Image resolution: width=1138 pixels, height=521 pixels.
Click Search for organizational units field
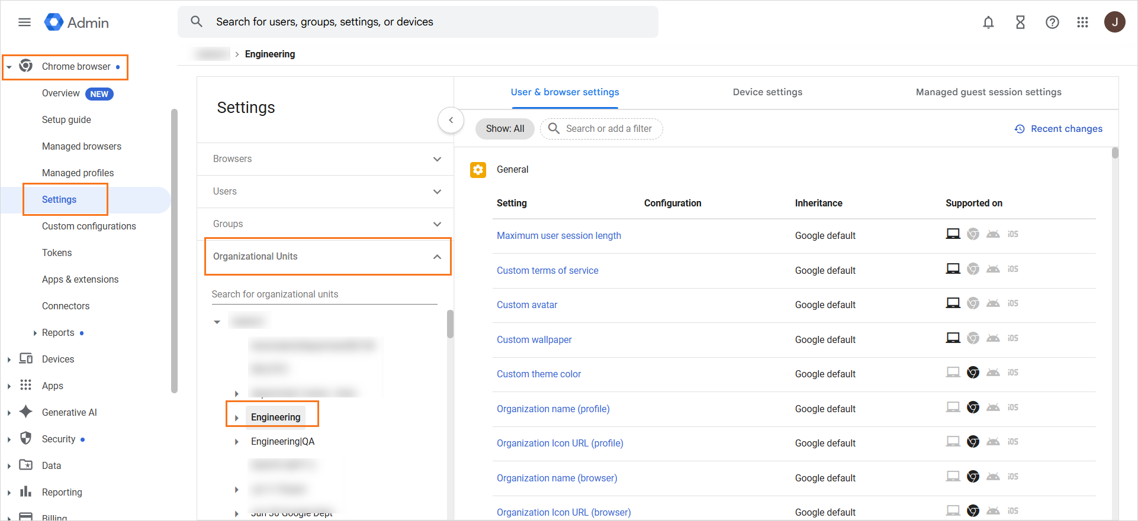pos(324,295)
